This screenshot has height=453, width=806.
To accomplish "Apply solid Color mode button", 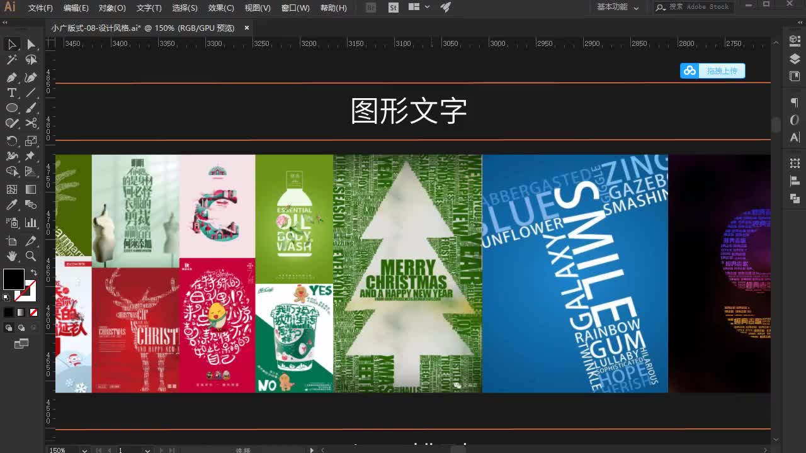I will pyautogui.click(x=9, y=312).
